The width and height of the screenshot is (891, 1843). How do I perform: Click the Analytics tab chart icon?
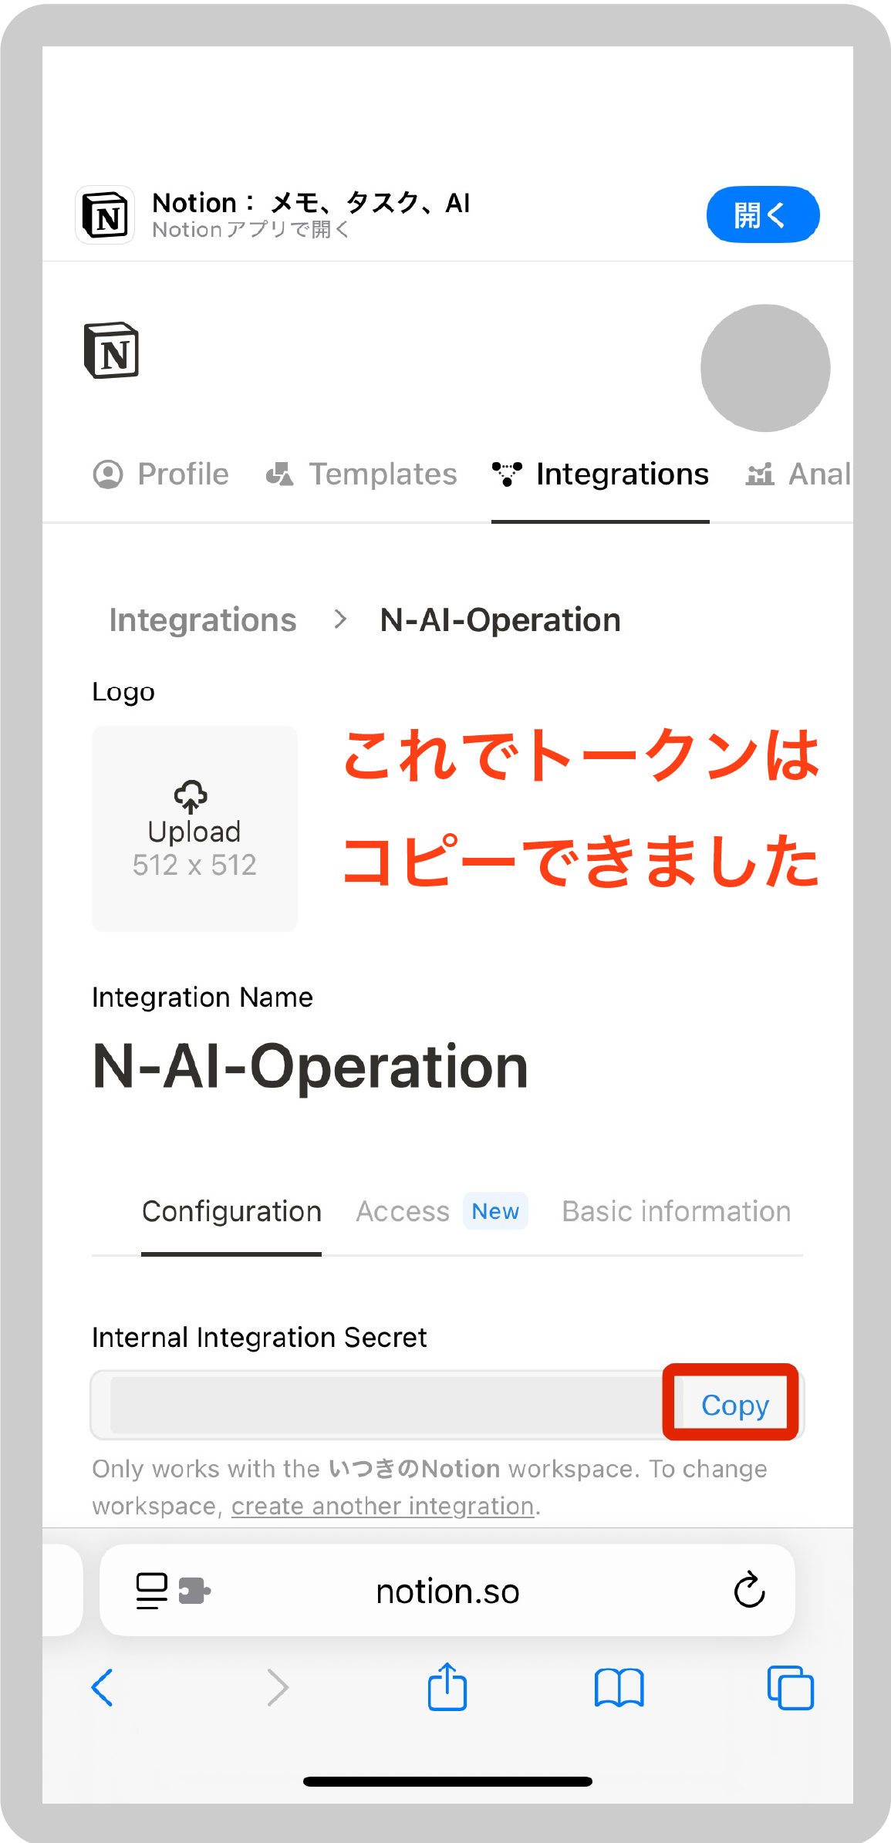760,474
